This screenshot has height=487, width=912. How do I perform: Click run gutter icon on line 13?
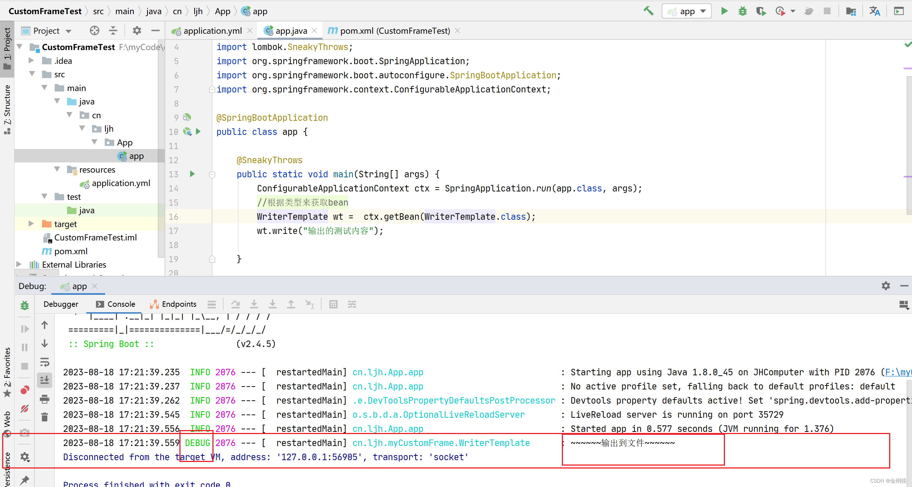point(192,174)
